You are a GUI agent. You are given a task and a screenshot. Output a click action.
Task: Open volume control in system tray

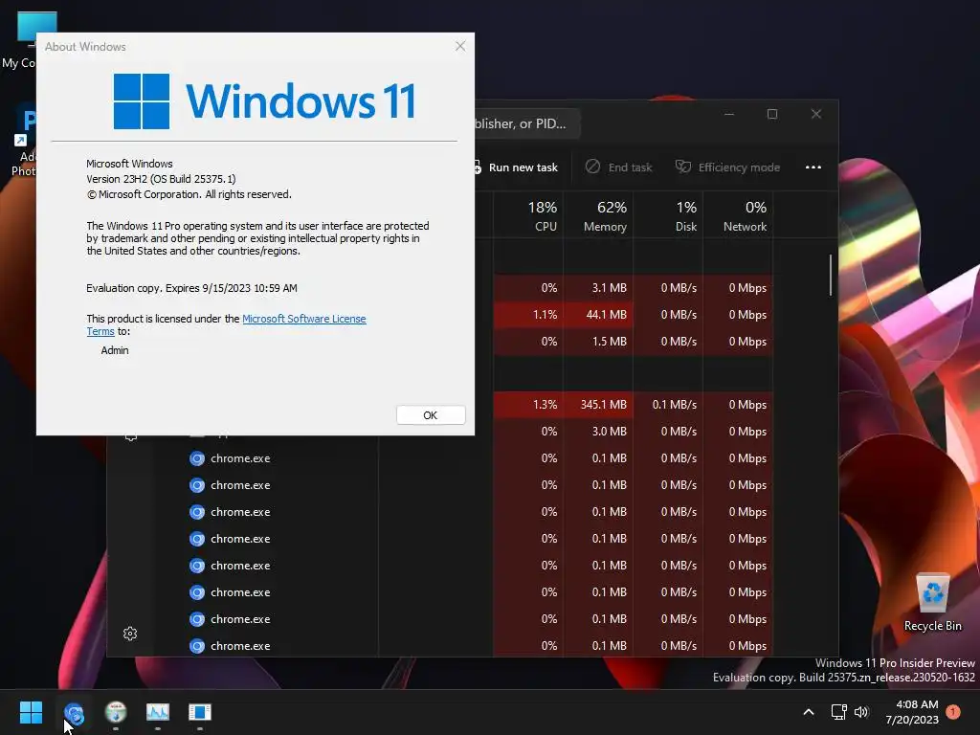pyautogui.click(x=861, y=712)
